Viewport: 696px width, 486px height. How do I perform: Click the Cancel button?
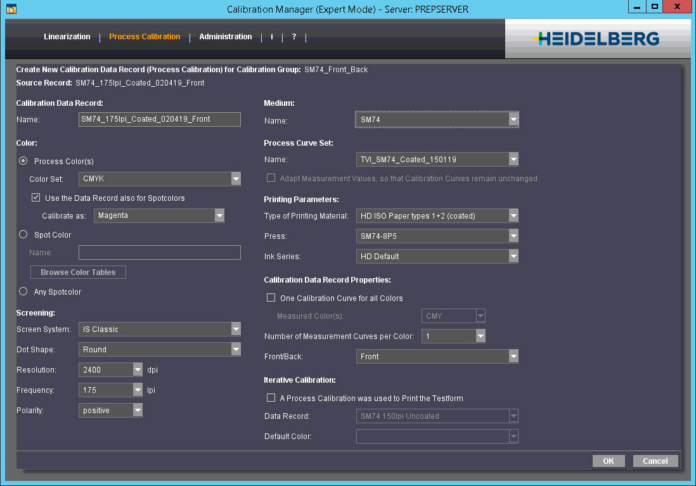pos(655,461)
